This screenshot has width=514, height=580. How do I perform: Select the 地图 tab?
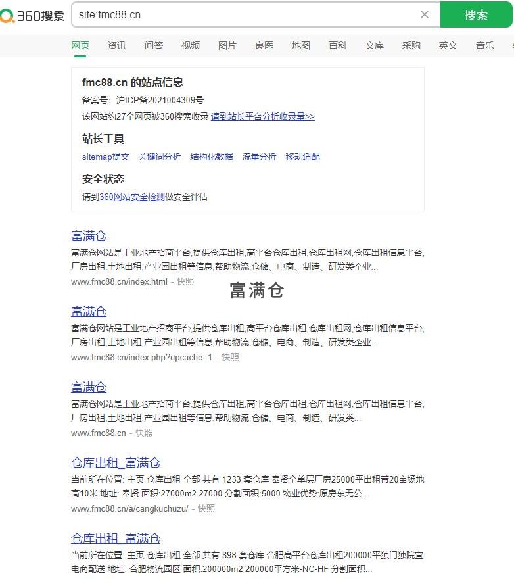[x=300, y=45]
